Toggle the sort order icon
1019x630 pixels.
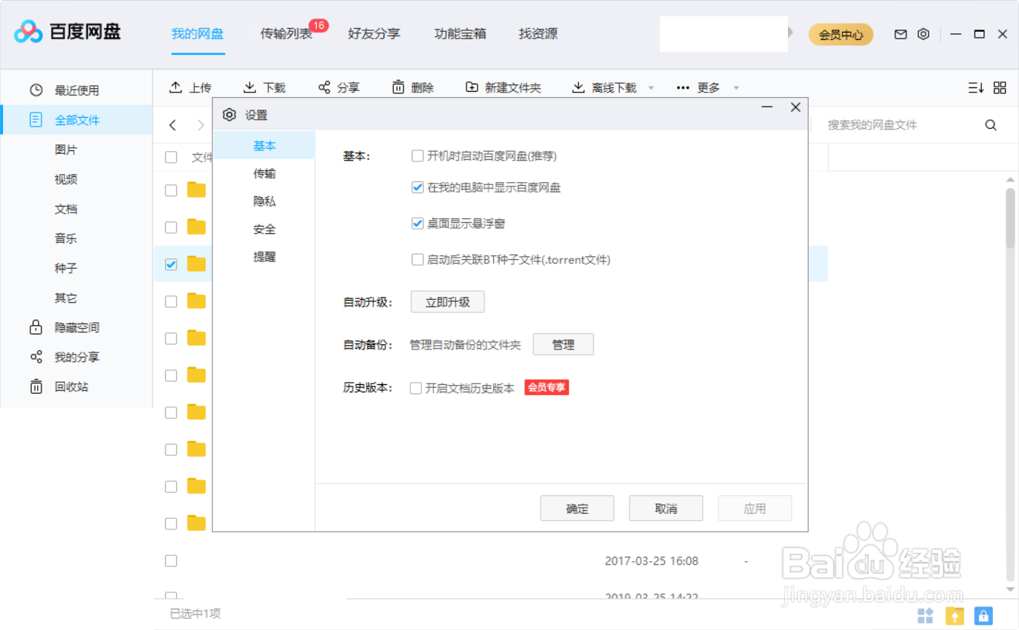tap(976, 87)
